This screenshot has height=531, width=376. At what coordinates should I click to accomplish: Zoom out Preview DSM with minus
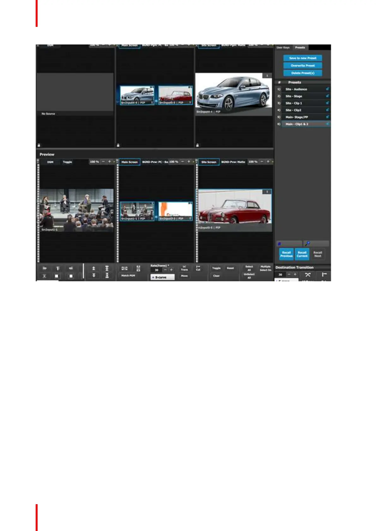103,162
